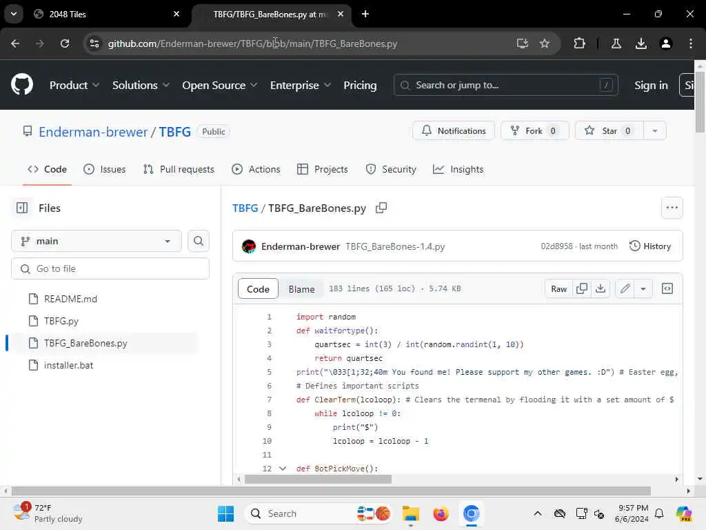The image size is (706, 530).
Task: Open new browser tab plus button
Action: [x=365, y=14]
